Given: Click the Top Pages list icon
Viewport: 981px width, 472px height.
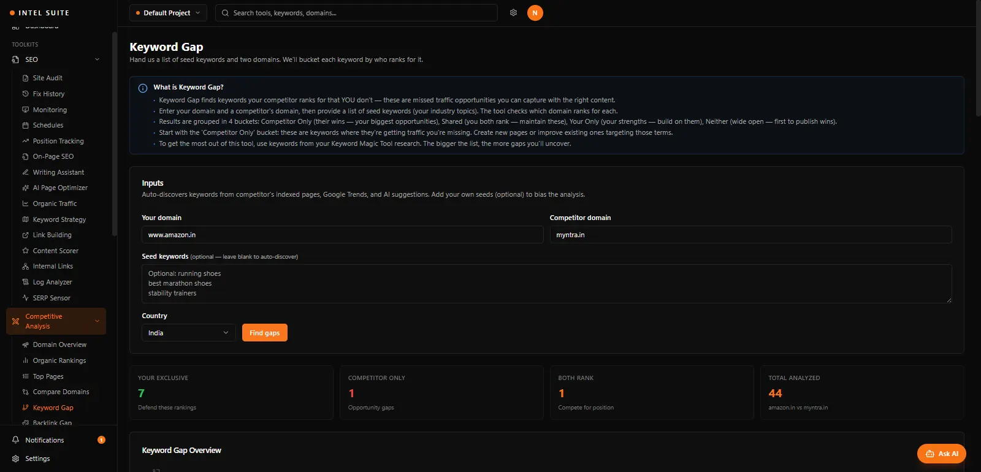Looking at the screenshot, I should point(25,376).
